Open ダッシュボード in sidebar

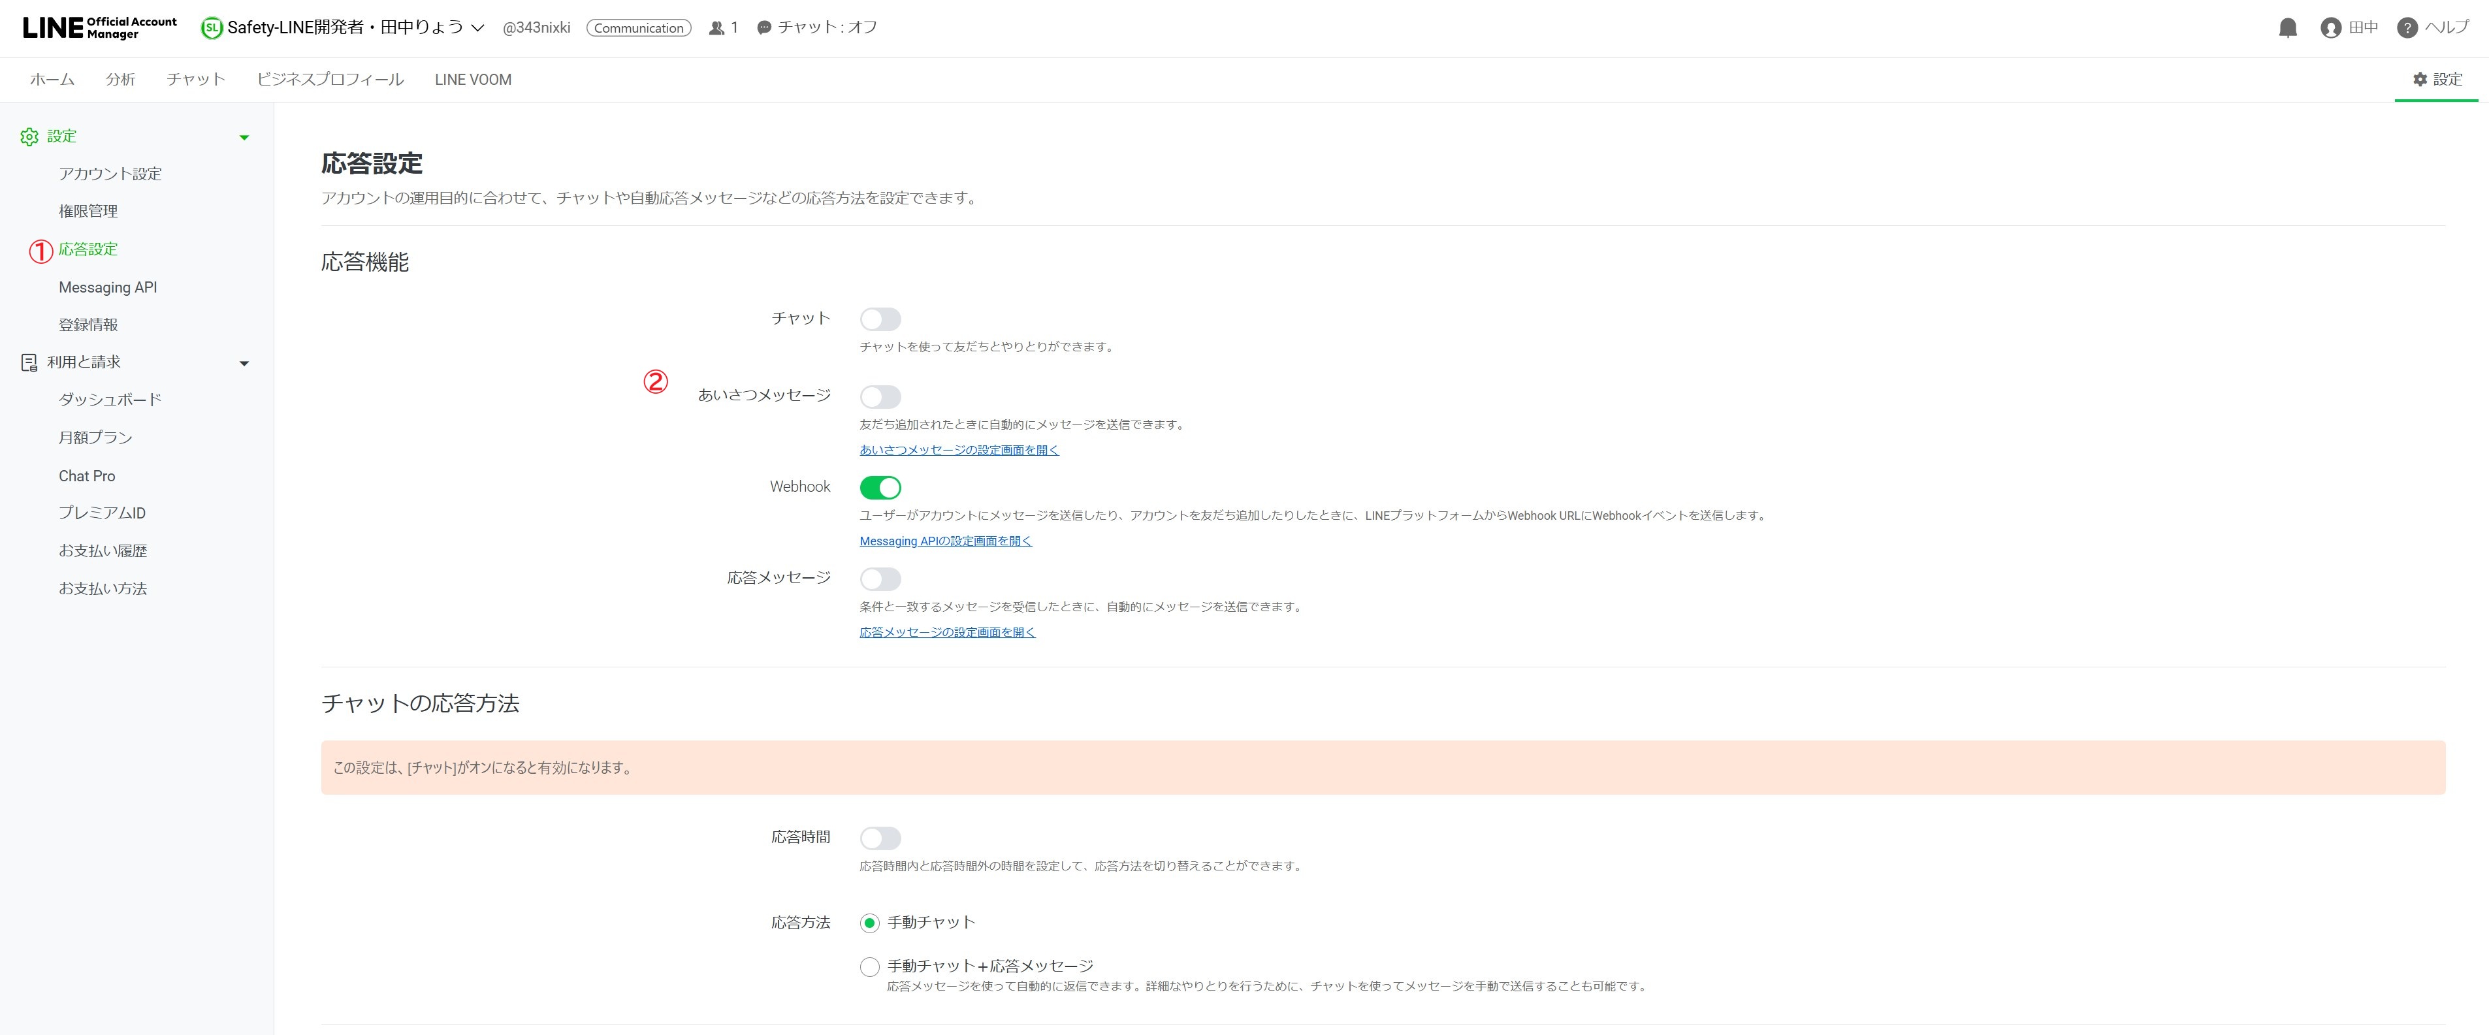(x=110, y=400)
